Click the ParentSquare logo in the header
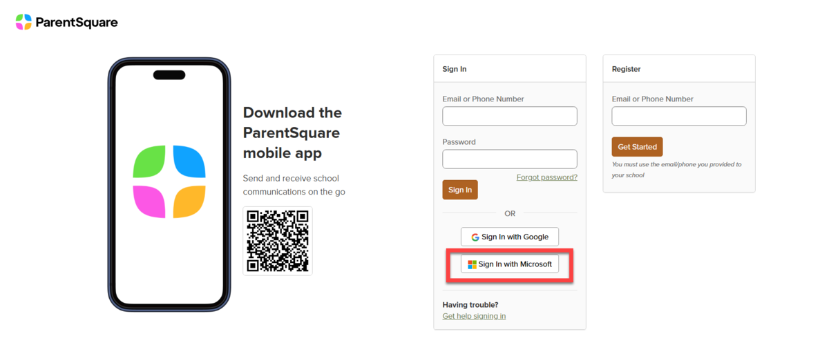Viewport: 829px width, 345px height. 66,22
